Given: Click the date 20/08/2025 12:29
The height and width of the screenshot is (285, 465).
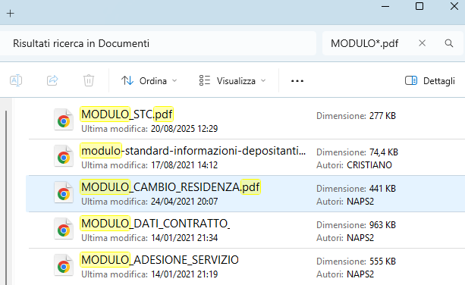Looking at the screenshot, I should pyautogui.click(x=184, y=129).
